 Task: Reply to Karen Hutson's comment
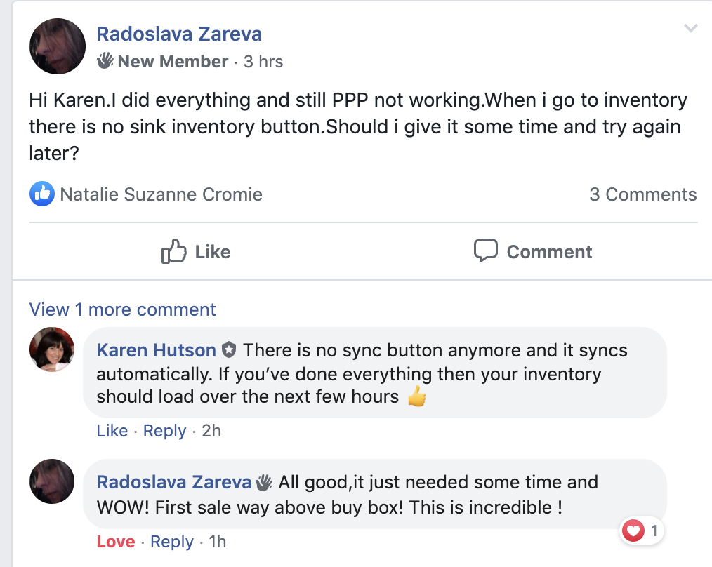tap(164, 431)
